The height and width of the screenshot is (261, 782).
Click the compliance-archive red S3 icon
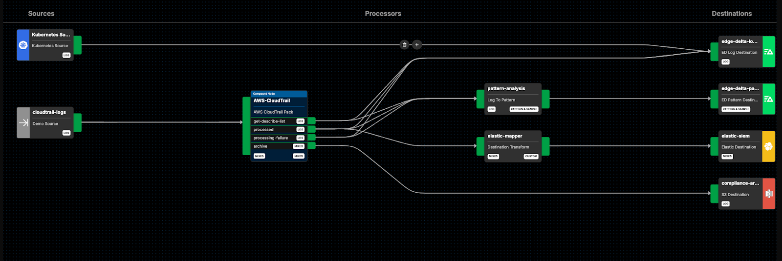pos(768,194)
